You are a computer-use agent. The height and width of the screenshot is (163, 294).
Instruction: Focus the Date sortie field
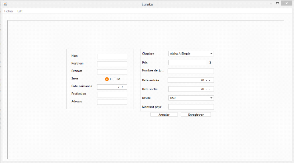tap(191, 89)
